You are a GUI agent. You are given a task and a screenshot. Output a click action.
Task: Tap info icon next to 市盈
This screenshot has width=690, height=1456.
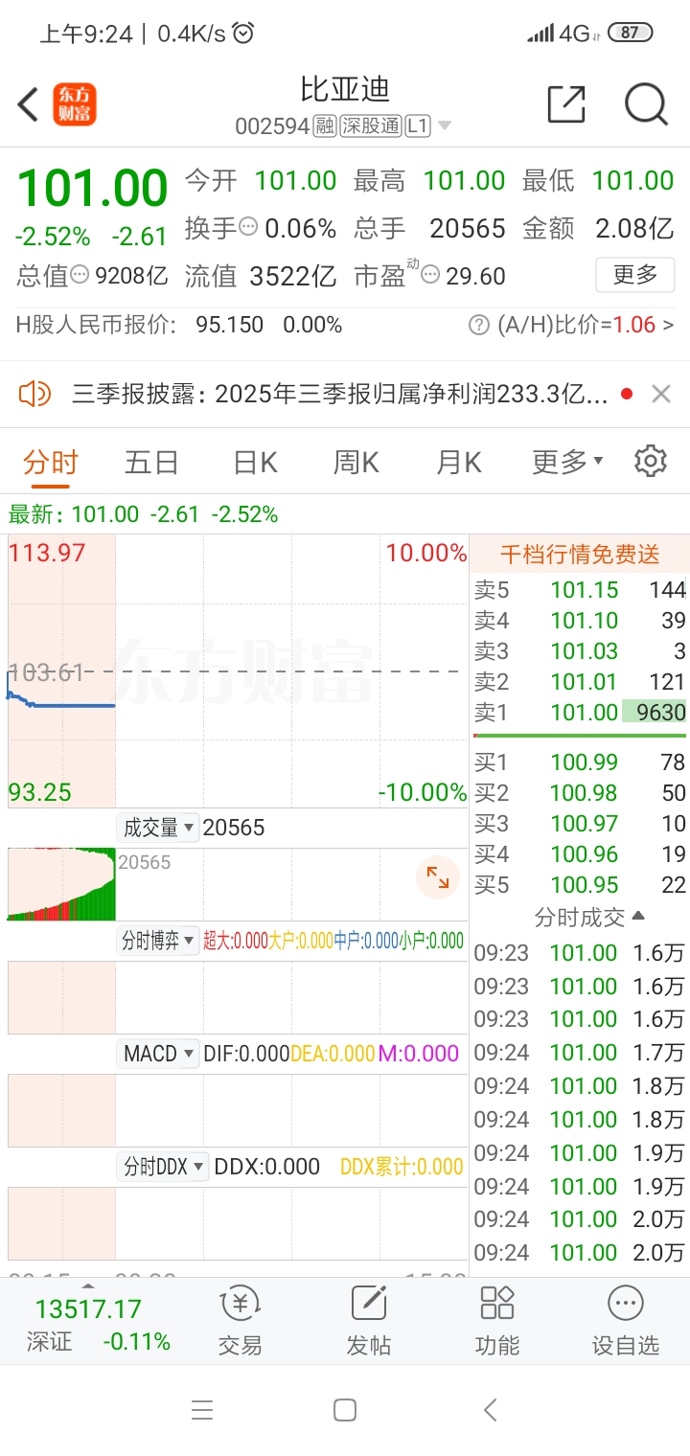click(431, 276)
